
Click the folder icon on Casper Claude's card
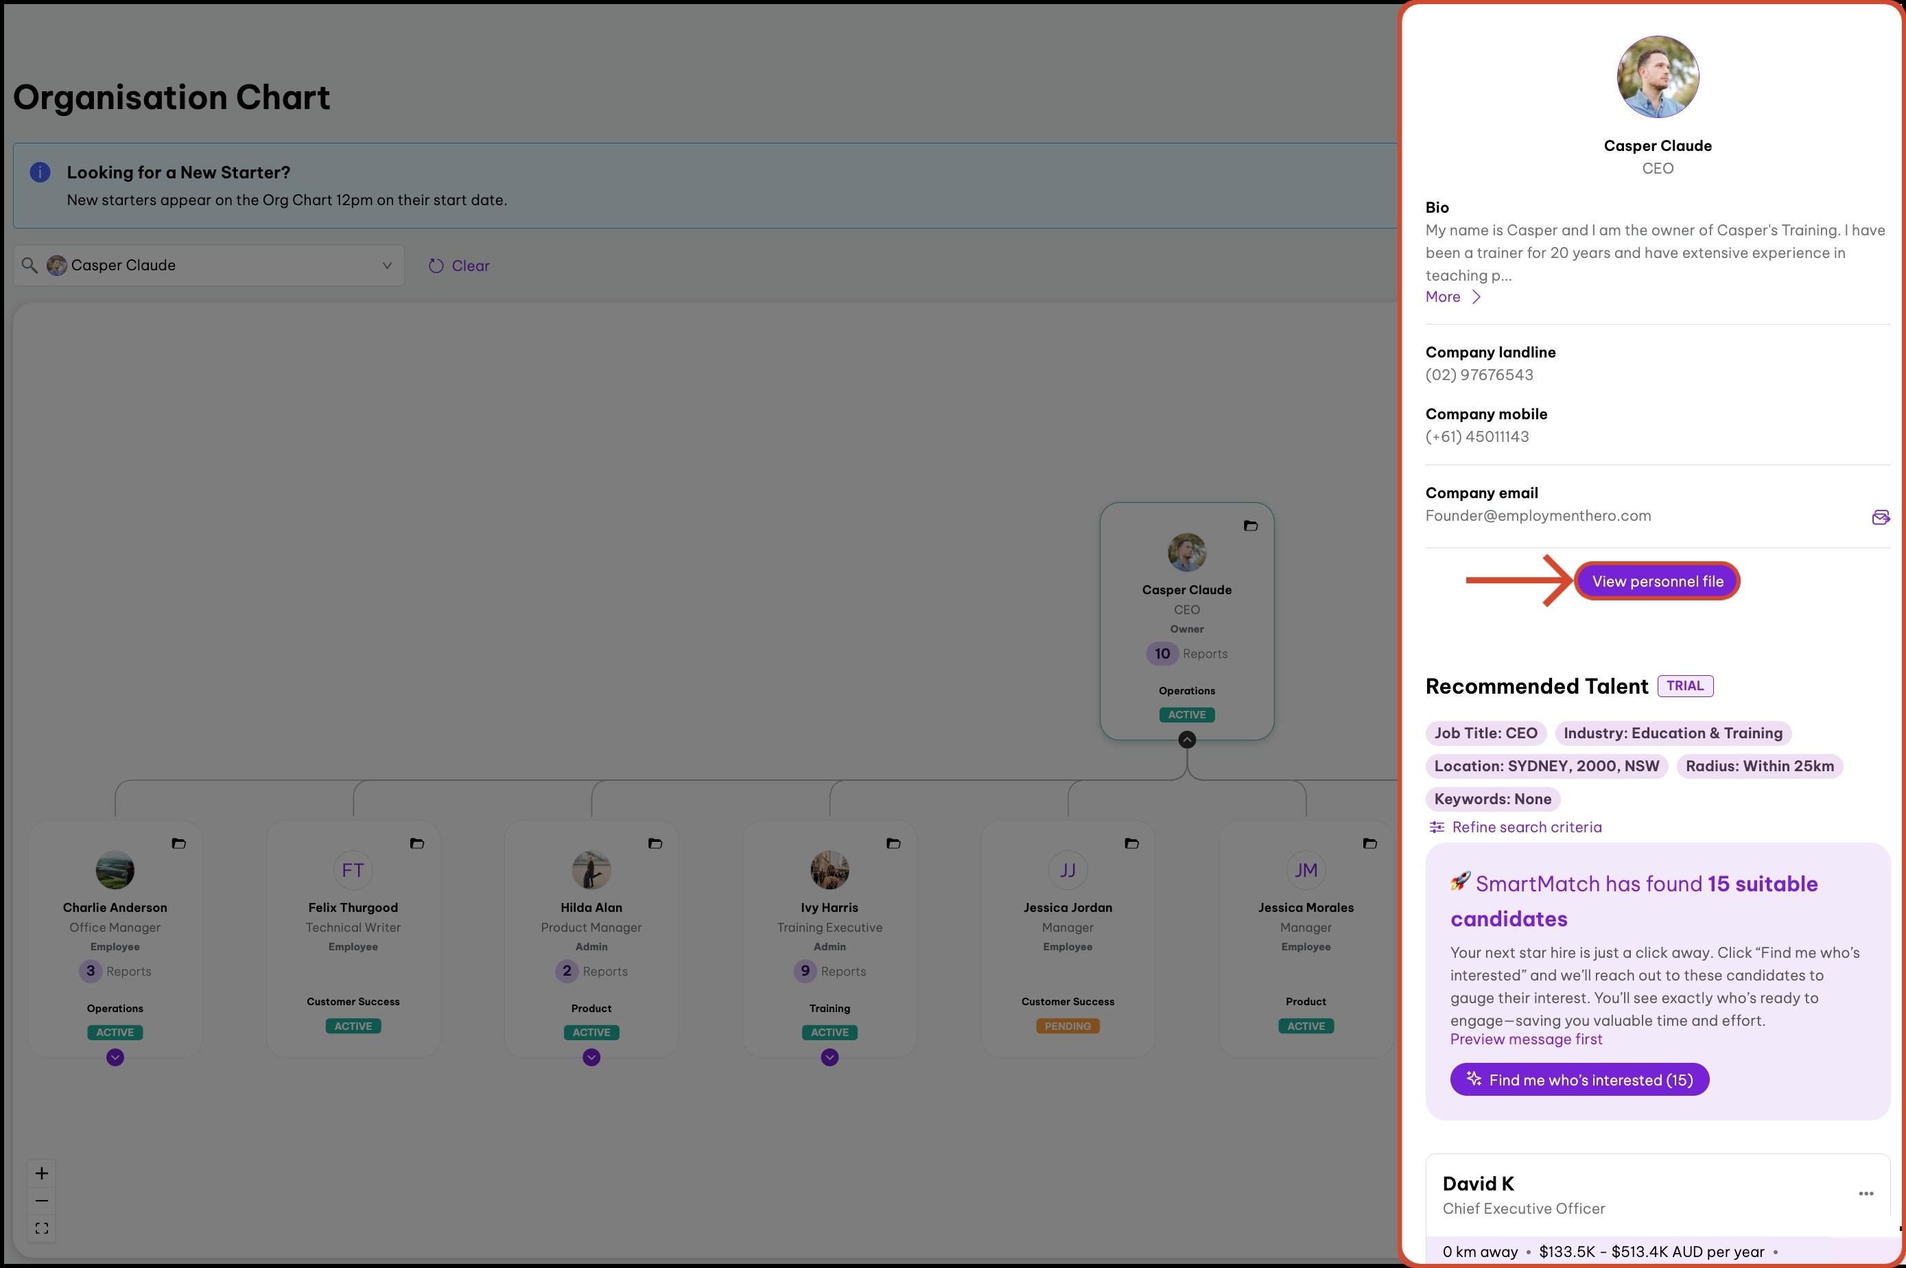pyautogui.click(x=1250, y=526)
